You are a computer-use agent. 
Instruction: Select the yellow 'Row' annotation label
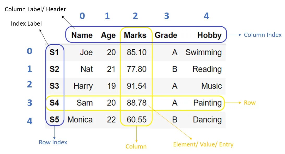(250, 103)
